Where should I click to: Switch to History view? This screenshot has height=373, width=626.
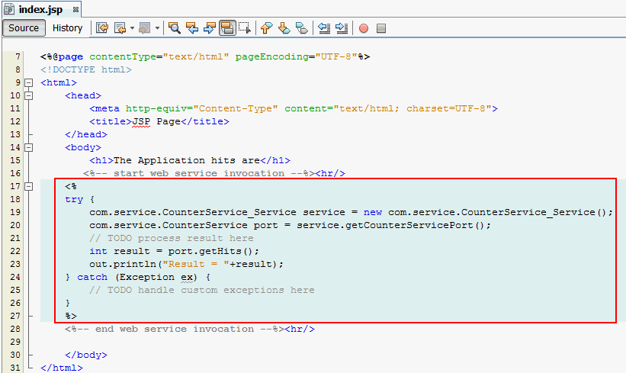coord(67,28)
